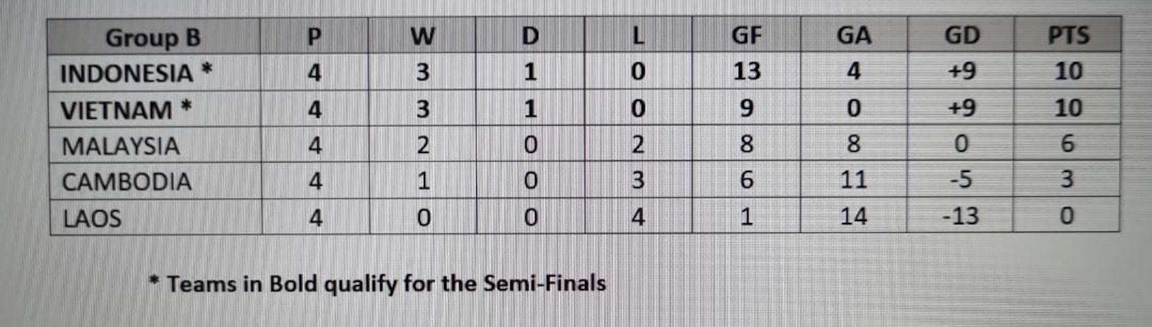The width and height of the screenshot is (1152, 327).
Task: Select Malaysia's points value 6
Action: coord(1067,144)
